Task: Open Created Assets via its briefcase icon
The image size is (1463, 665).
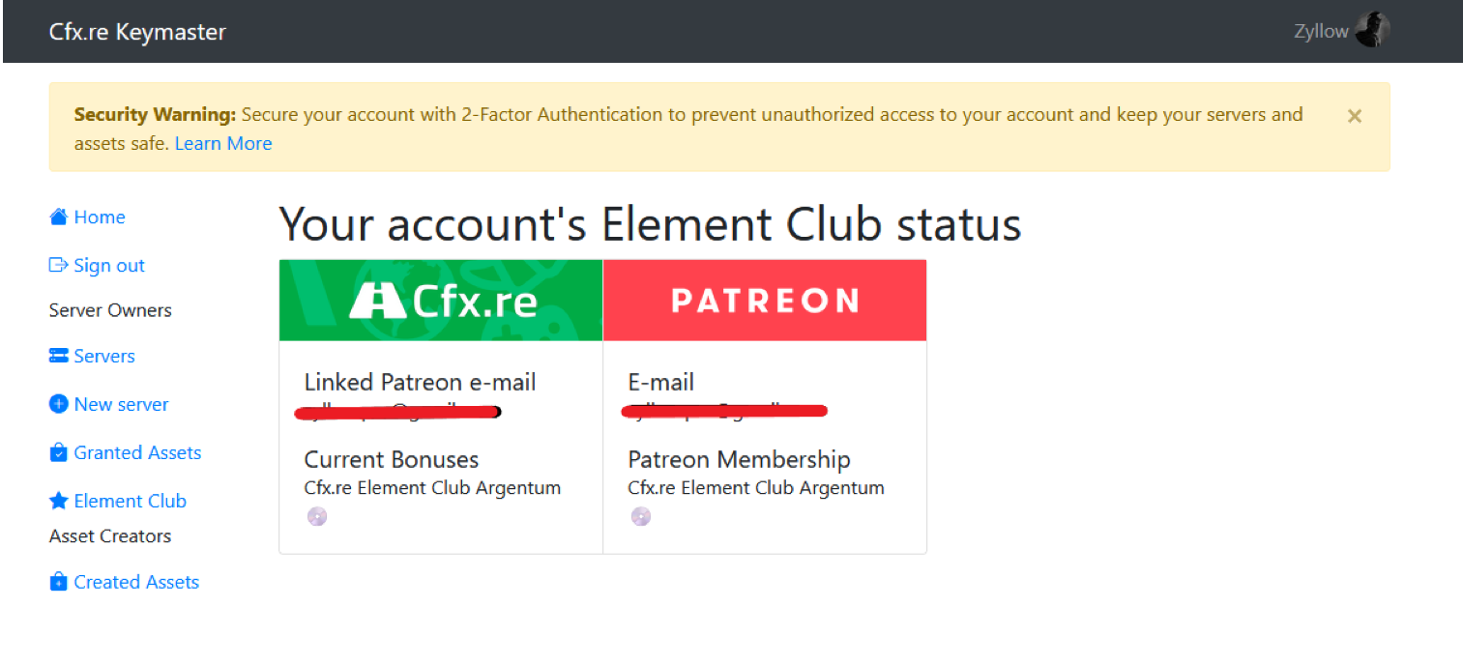Action: pyautogui.click(x=59, y=582)
